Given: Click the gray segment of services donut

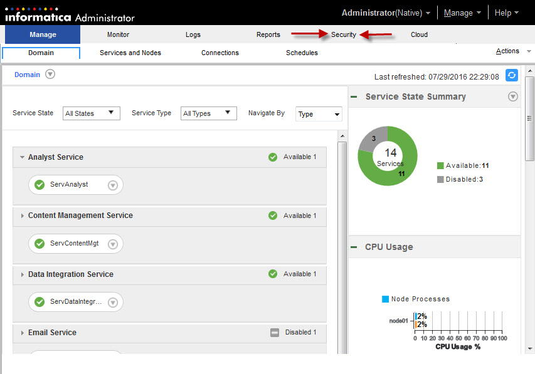Looking at the screenshot, I should [x=371, y=139].
